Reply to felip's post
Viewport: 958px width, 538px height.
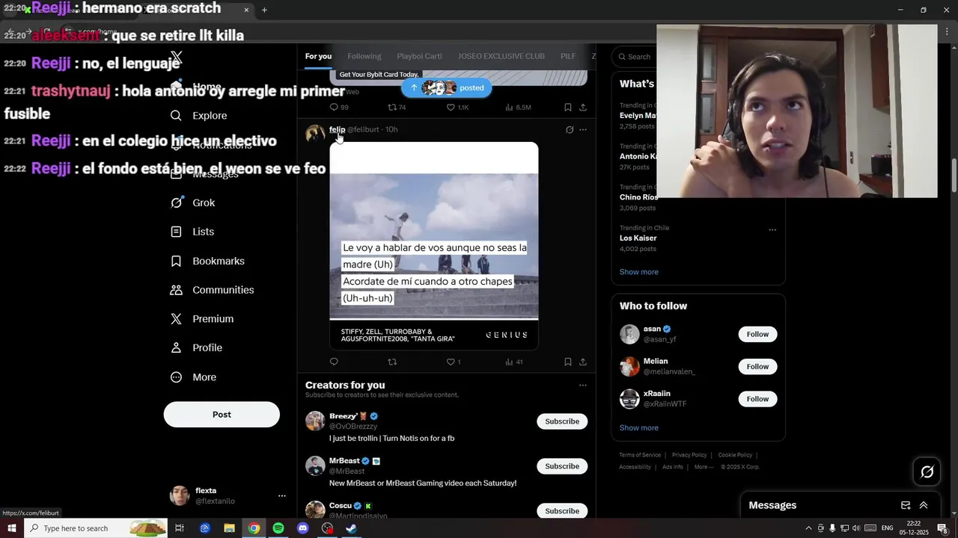click(334, 362)
